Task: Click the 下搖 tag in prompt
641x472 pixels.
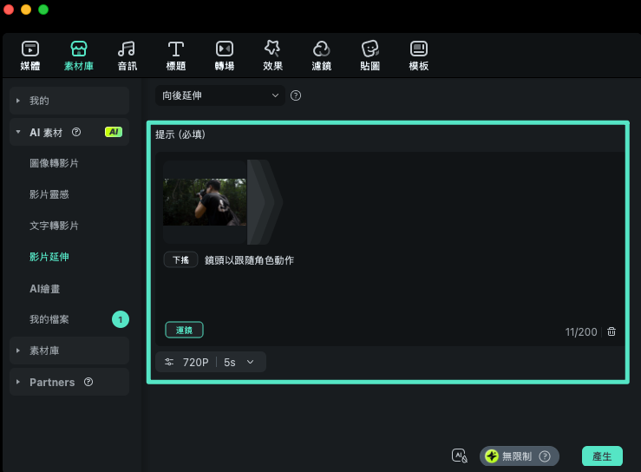Action: [x=180, y=259]
